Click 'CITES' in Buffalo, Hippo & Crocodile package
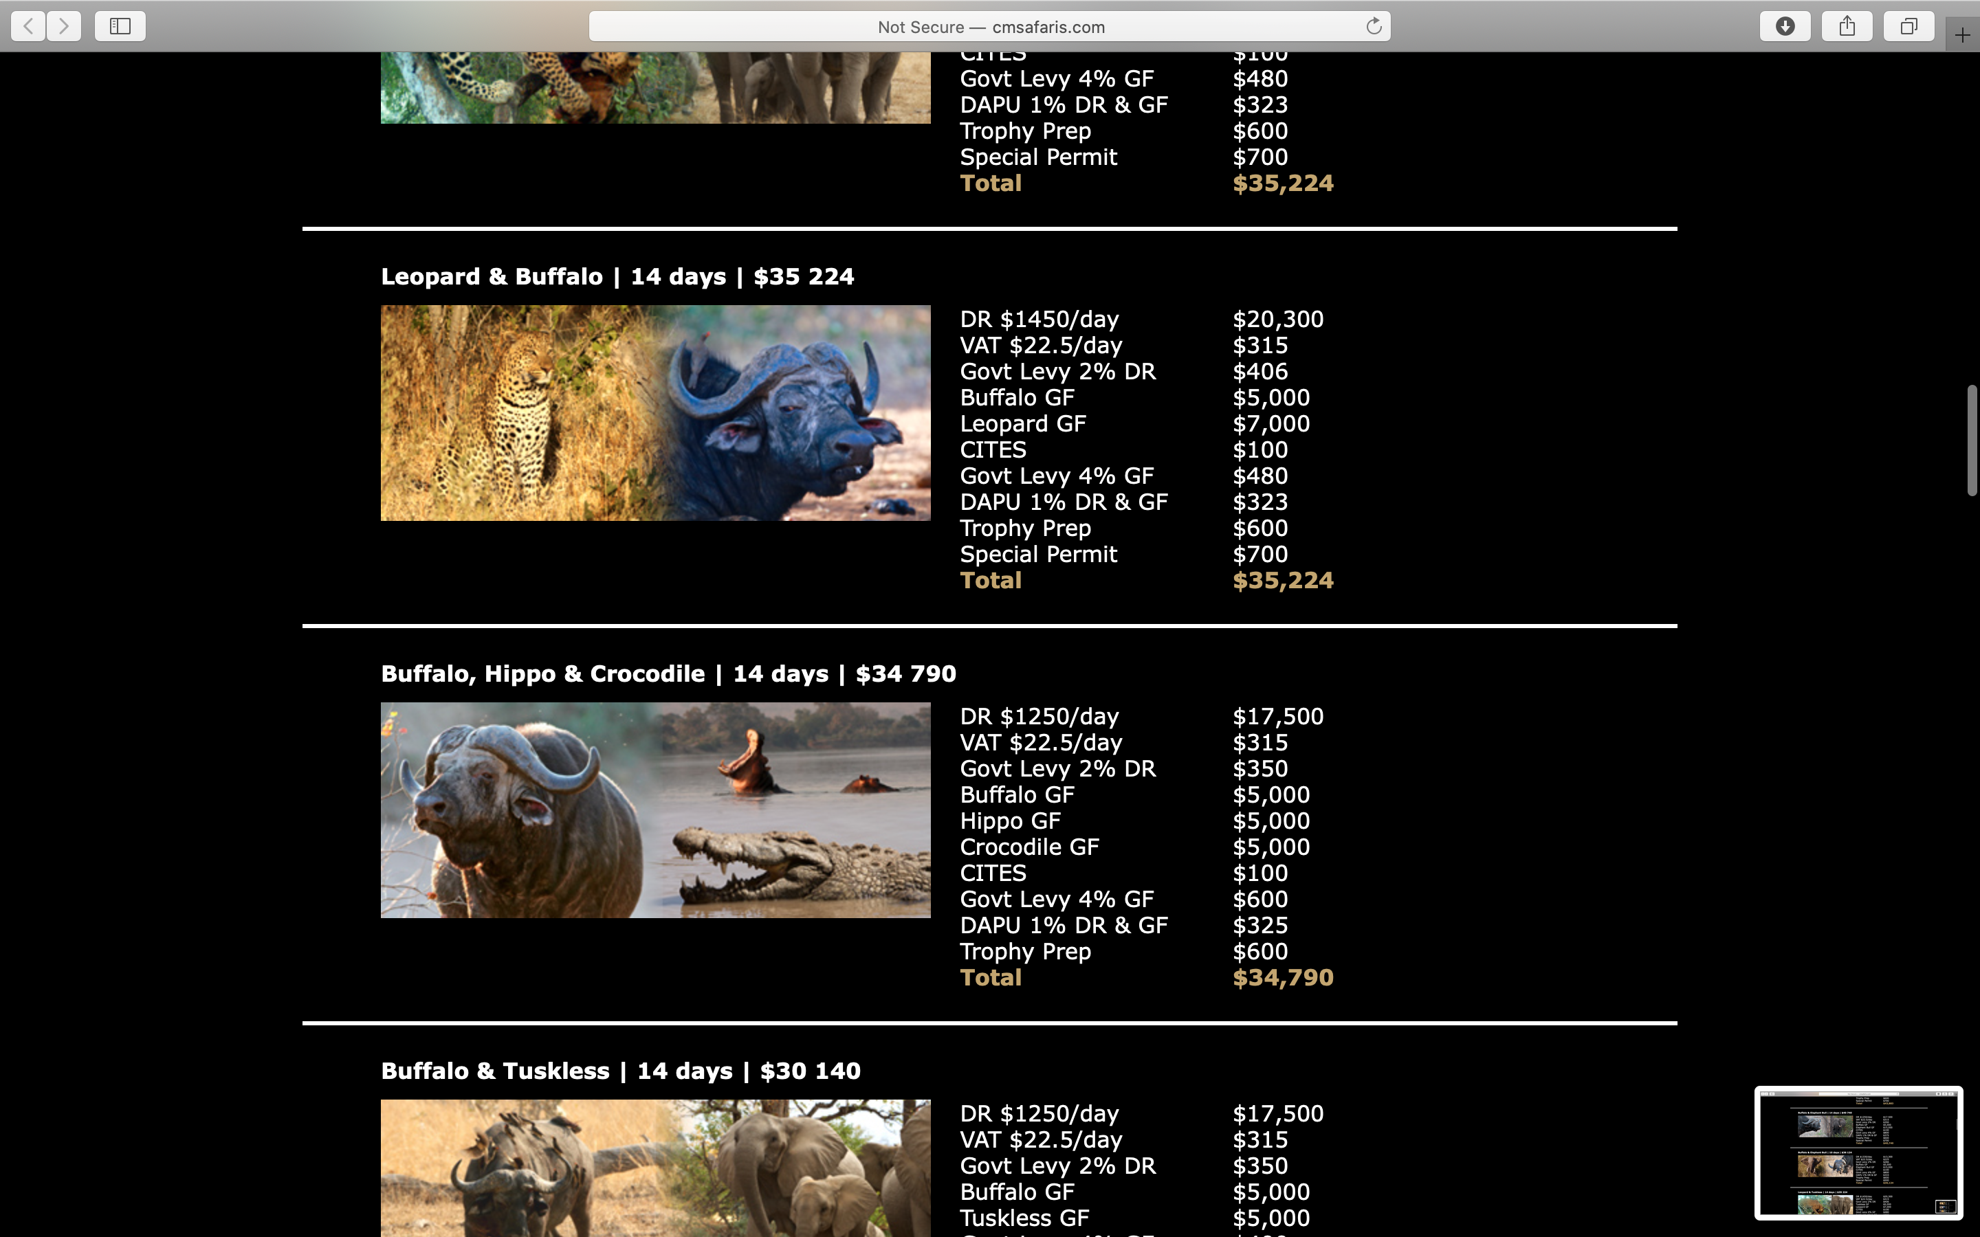Viewport: 1980px width, 1237px height. pyautogui.click(x=993, y=873)
